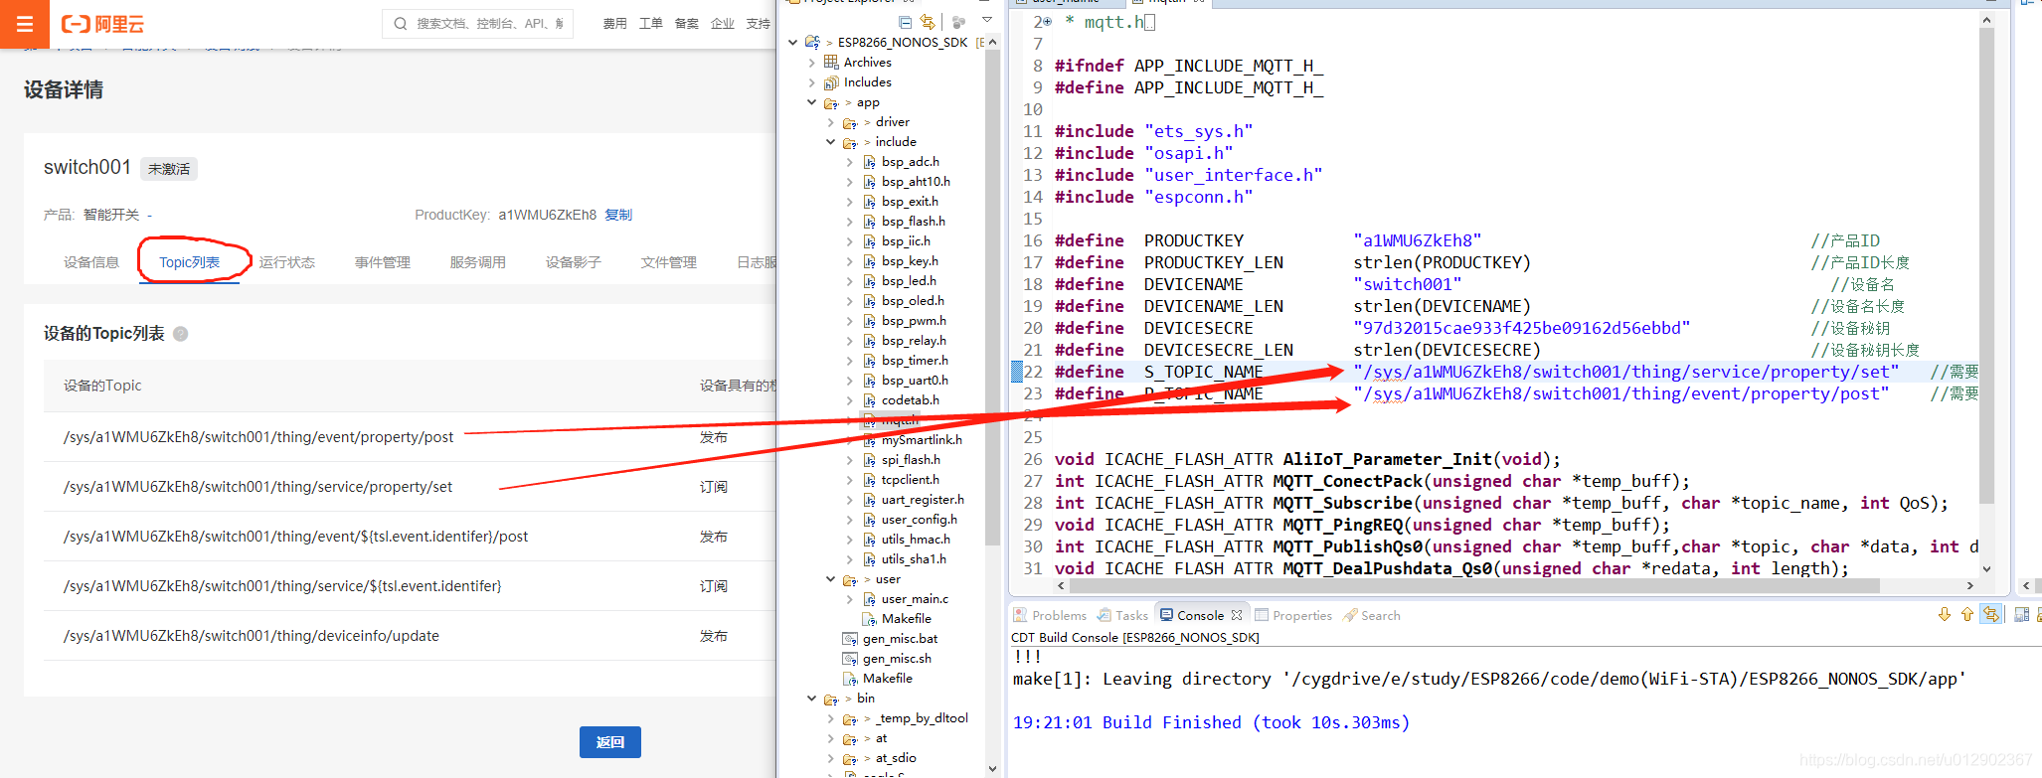Image resolution: width=2042 pixels, height=778 pixels.
Task: Open gen_misc.sh in the tree
Action: coord(897,659)
